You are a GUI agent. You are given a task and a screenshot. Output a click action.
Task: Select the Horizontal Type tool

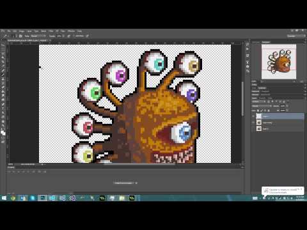point(3,109)
